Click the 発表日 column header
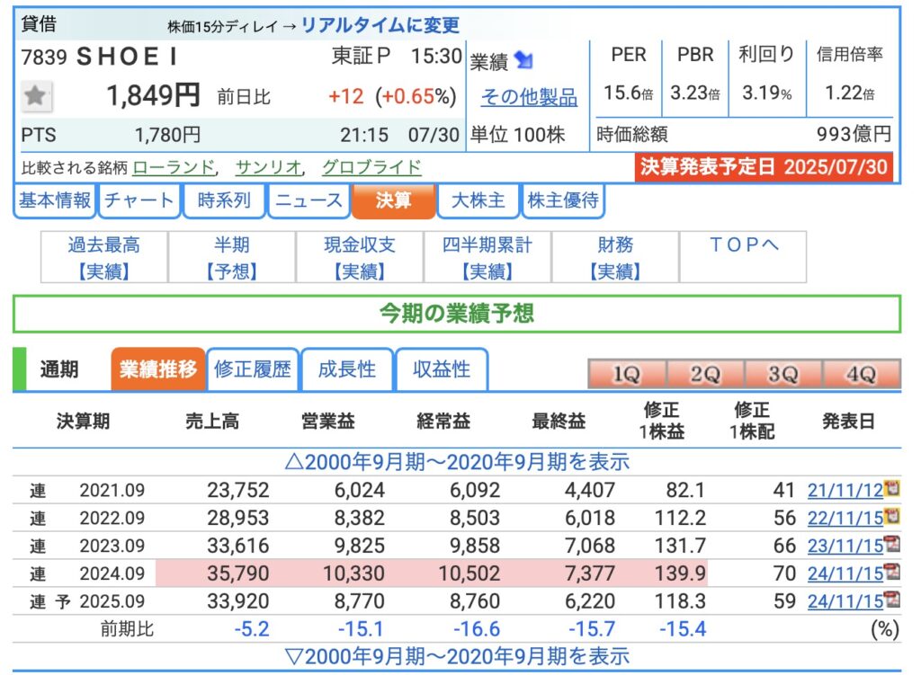Image resolution: width=921 pixels, height=675 pixels. tap(848, 421)
